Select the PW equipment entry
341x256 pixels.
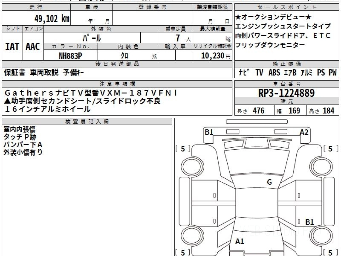[332, 73]
